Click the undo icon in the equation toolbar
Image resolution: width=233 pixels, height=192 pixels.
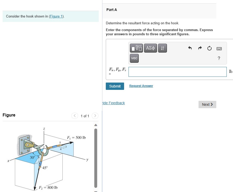coord(190,48)
